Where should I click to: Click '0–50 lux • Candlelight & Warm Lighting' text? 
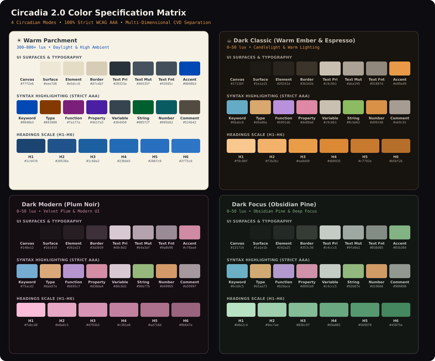(x=273, y=48)
